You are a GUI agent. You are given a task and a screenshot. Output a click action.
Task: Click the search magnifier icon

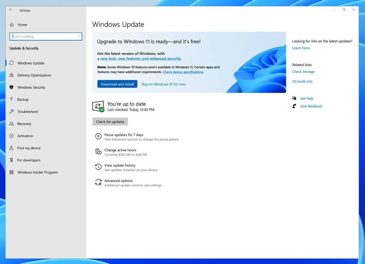[78, 36]
